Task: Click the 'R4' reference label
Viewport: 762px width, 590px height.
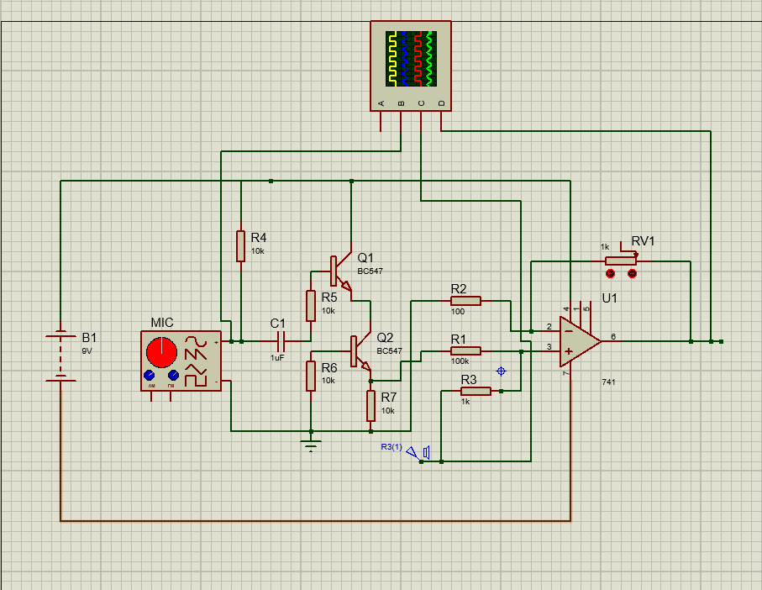Action: (259, 237)
